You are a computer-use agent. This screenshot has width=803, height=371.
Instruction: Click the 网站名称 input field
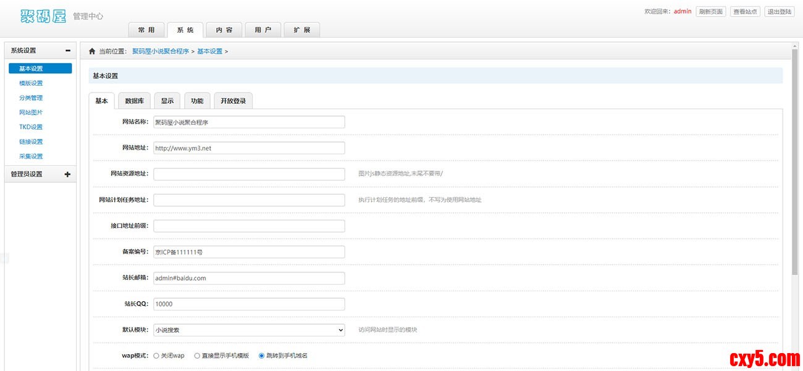pyautogui.click(x=249, y=122)
